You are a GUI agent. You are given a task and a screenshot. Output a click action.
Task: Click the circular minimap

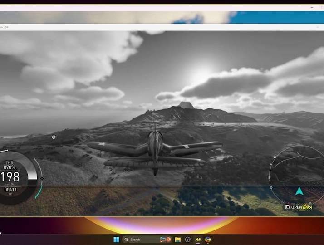pyautogui.click(x=297, y=175)
